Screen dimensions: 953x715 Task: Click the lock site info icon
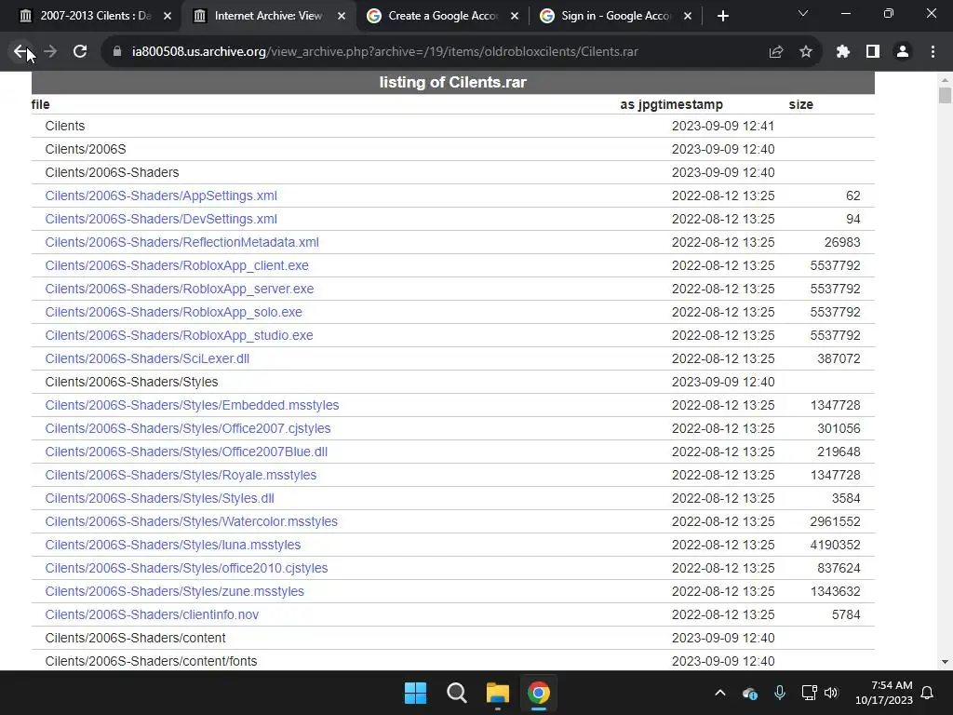tap(117, 52)
